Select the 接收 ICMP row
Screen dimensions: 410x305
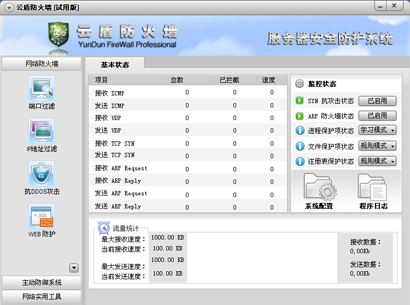click(188, 92)
